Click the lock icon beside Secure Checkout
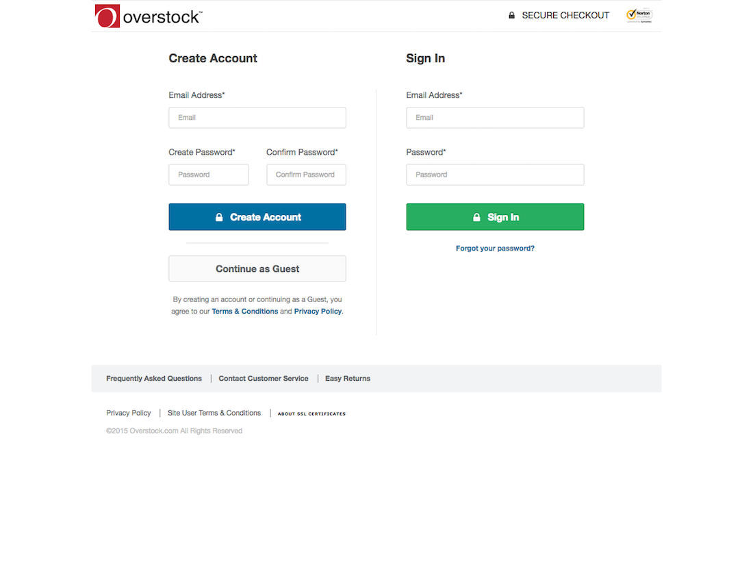This screenshot has height=567, width=753. [x=511, y=14]
